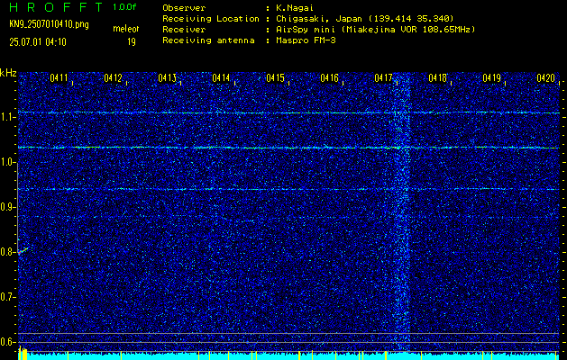
Task: Click the vertical noise burst near 0417
Action: [402, 211]
